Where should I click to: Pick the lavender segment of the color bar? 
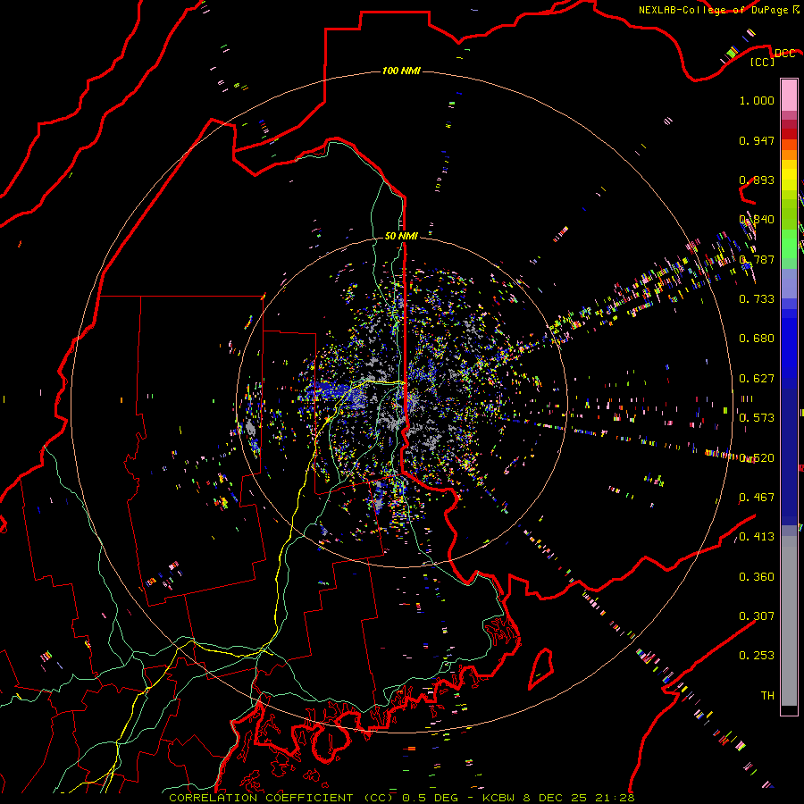pos(789,283)
